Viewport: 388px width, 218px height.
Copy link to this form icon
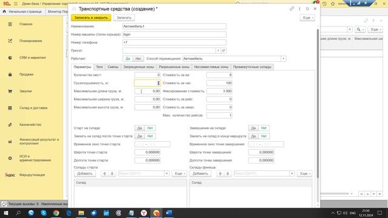292,9
